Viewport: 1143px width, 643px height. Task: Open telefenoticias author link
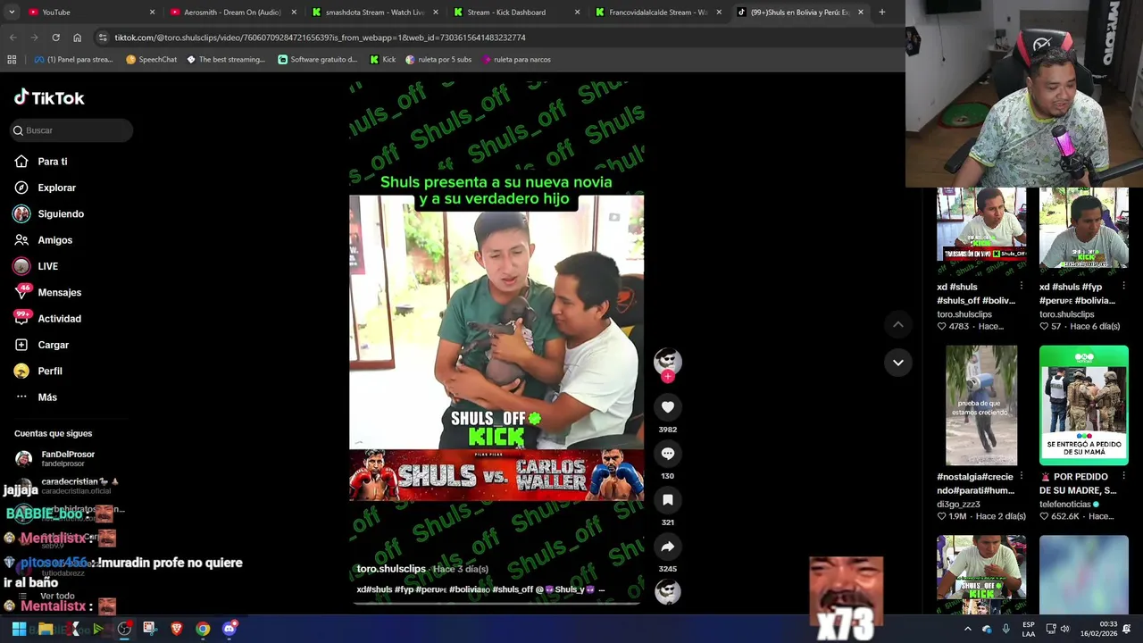coord(1065,505)
